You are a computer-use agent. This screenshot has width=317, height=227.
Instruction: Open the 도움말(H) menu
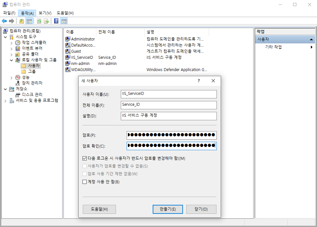pos(65,13)
